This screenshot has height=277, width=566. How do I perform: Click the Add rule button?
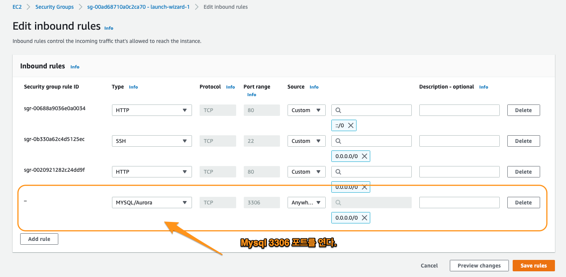[x=39, y=239]
